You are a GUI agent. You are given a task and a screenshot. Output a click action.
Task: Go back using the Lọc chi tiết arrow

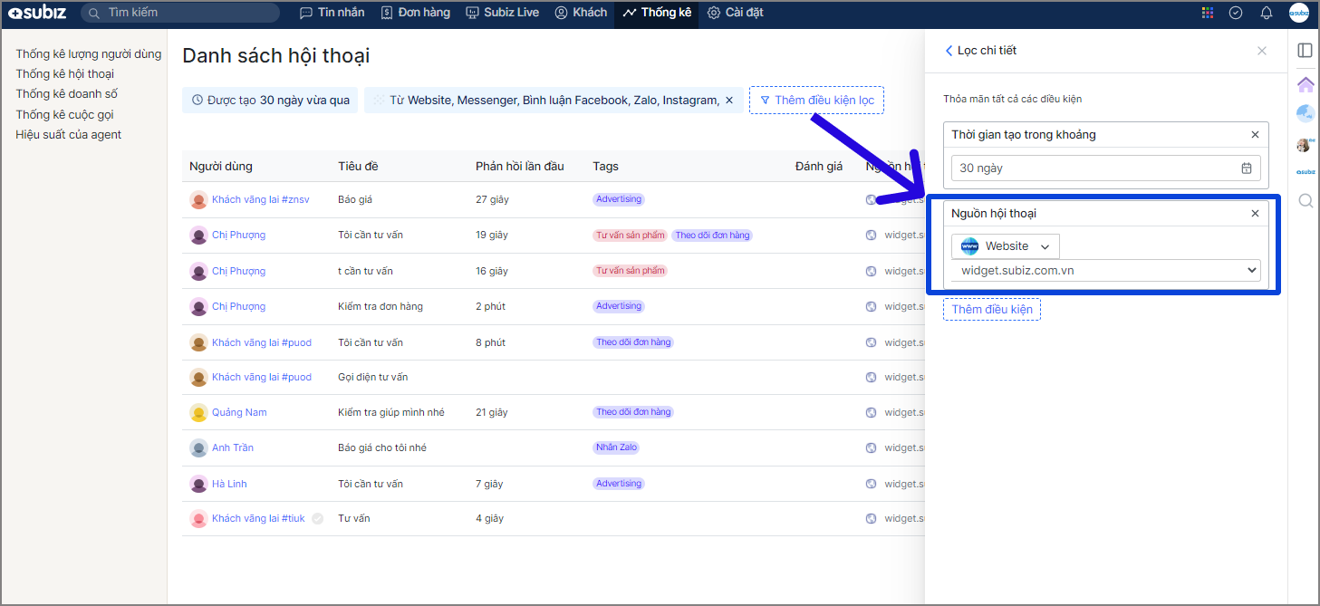pos(949,51)
